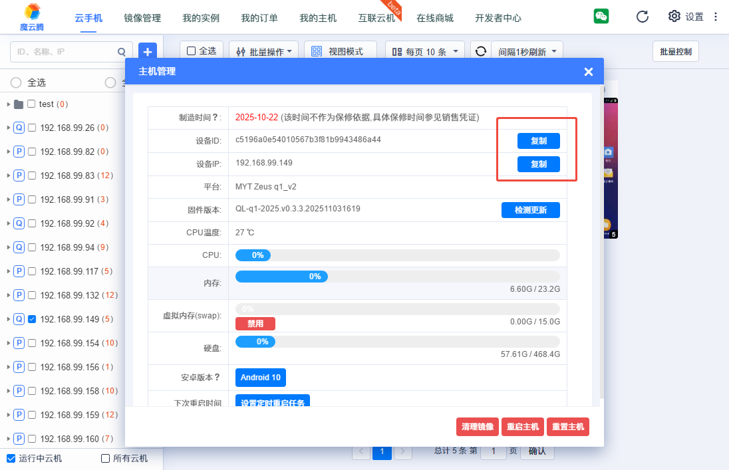The width and height of the screenshot is (729, 470).
Task: Click the three-dot more options icon
Action: click(x=716, y=17)
